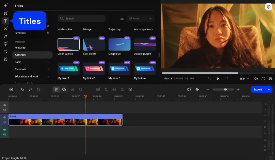Step back one frame in preview
Viewport: 275px width, 160px height.
point(210,79)
